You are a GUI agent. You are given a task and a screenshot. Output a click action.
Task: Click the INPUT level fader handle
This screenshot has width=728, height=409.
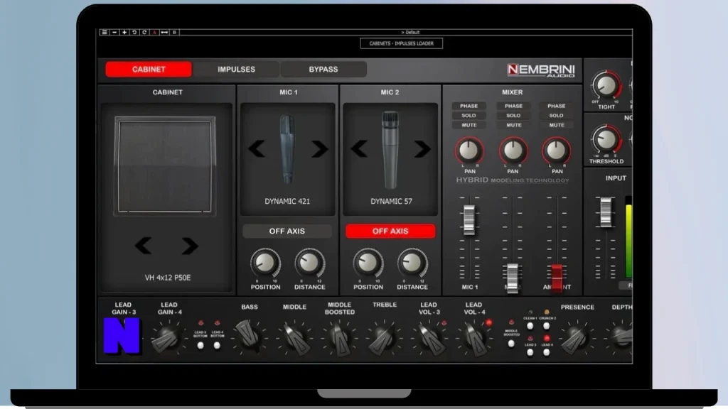tap(606, 212)
